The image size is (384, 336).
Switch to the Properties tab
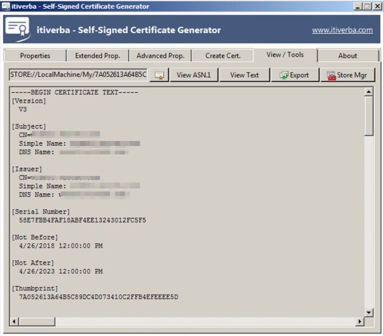pyautogui.click(x=35, y=56)
